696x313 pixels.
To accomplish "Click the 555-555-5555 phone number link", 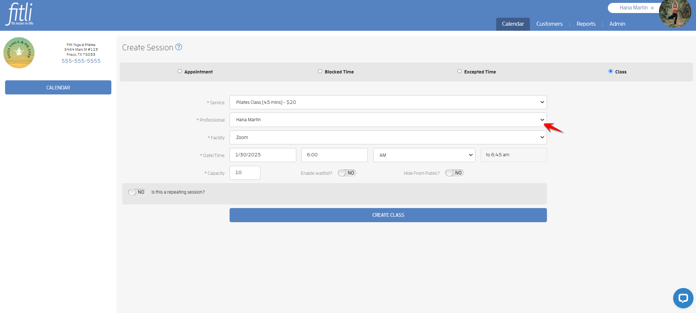I will pos(81,61).
